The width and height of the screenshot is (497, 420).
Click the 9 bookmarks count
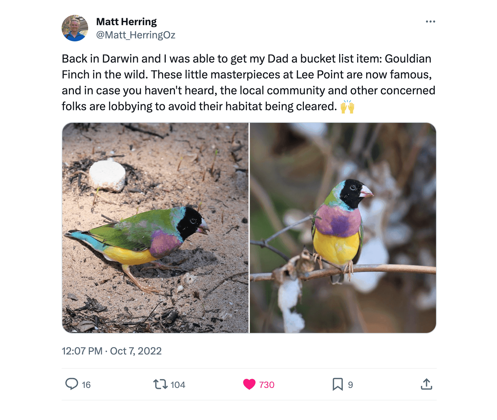(x=350, y=385)
